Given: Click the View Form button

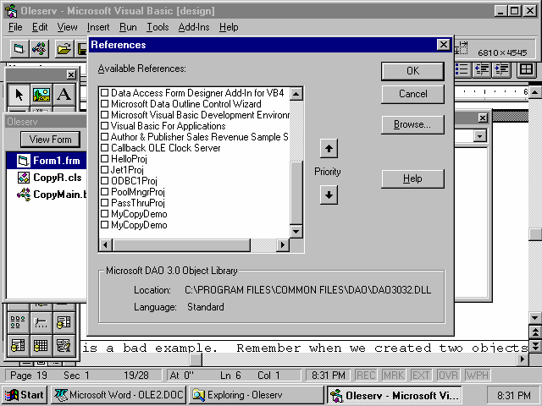Looking at the screenshot, I should point(51,140).
